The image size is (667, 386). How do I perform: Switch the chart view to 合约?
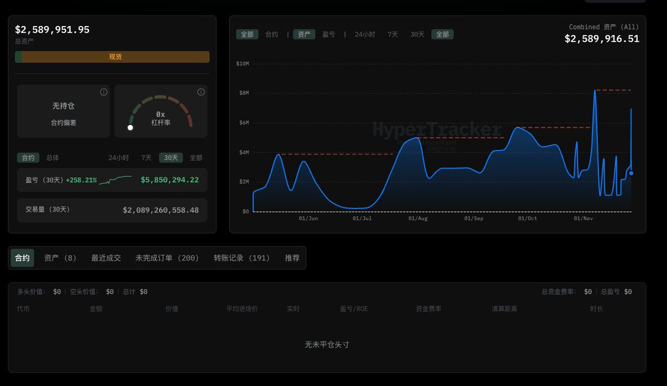(271, 34)
